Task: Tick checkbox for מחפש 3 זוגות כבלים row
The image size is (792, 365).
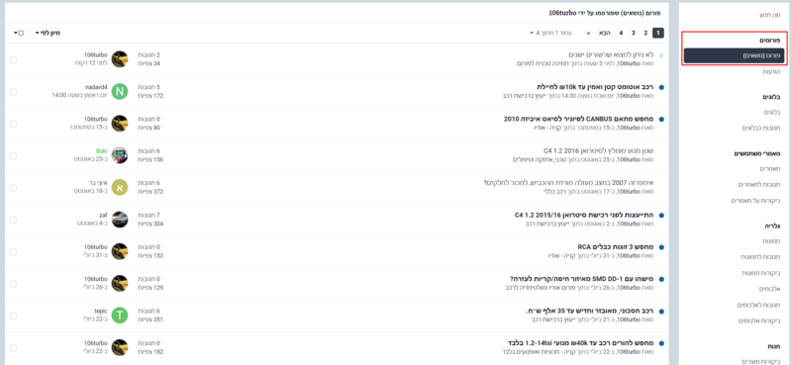Action: (13, 252)
